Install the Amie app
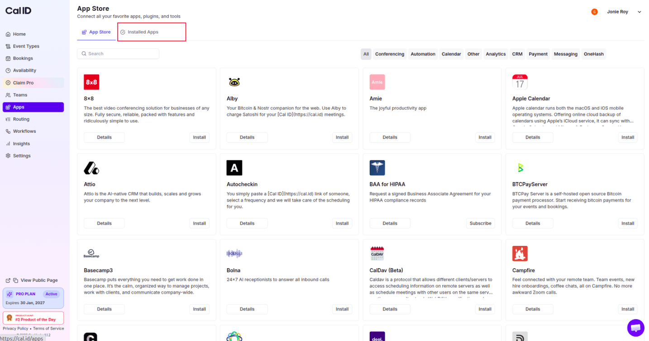The width and height of the screenshot is (649, 341). click(485, 137)
